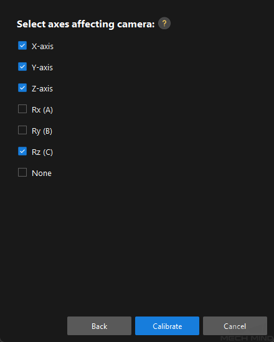This screenshot has height=342, width=274.
Task: Uncheck the X-axis checkbox
Action: tap(22, 45)
